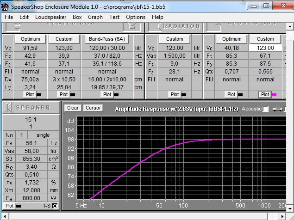Click speaker Pe value 800,00
Screen dimensions: 294x220
[31, 198]
